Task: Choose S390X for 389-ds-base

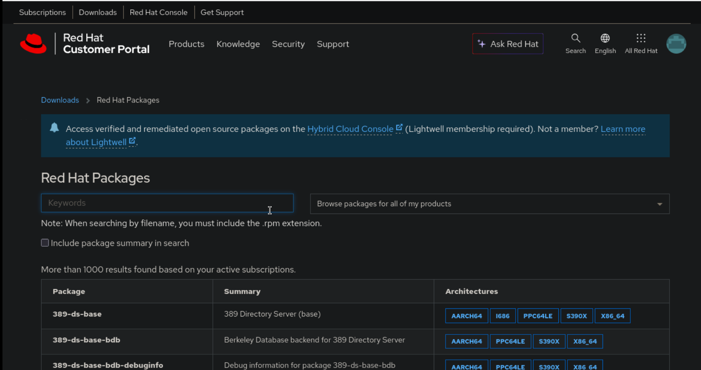Action: pos(576,316)
